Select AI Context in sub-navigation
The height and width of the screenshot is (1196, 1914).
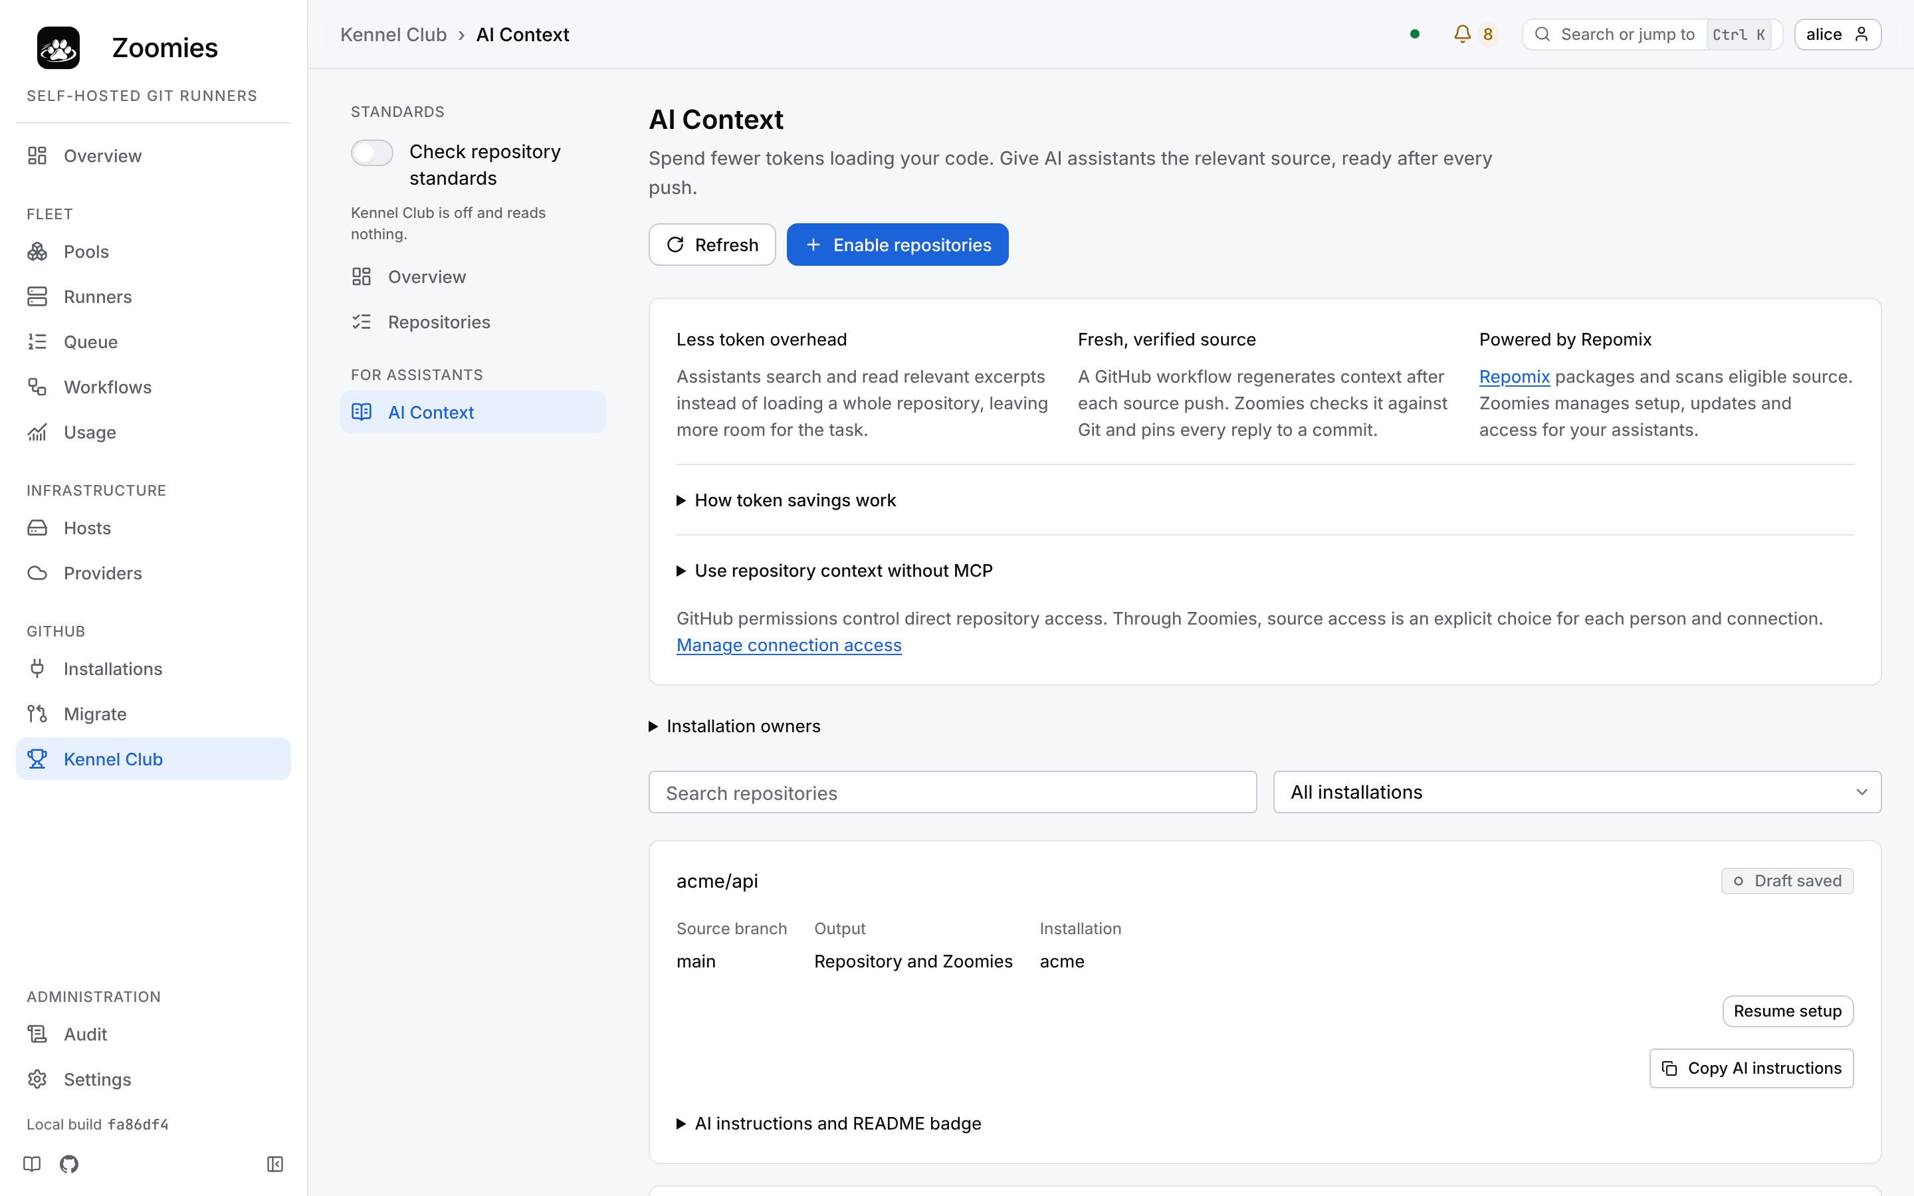click(473, 412)
